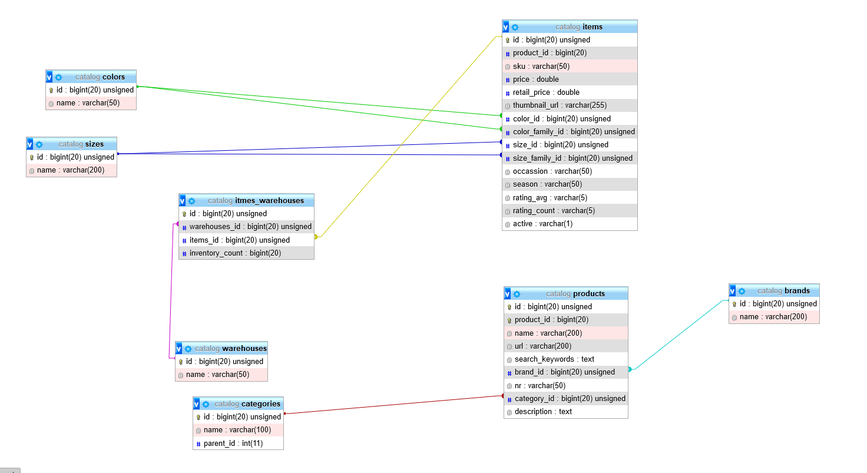
Task: Select 'thumbnail_url : varchar(255)' row
Action: pos(570,105)
